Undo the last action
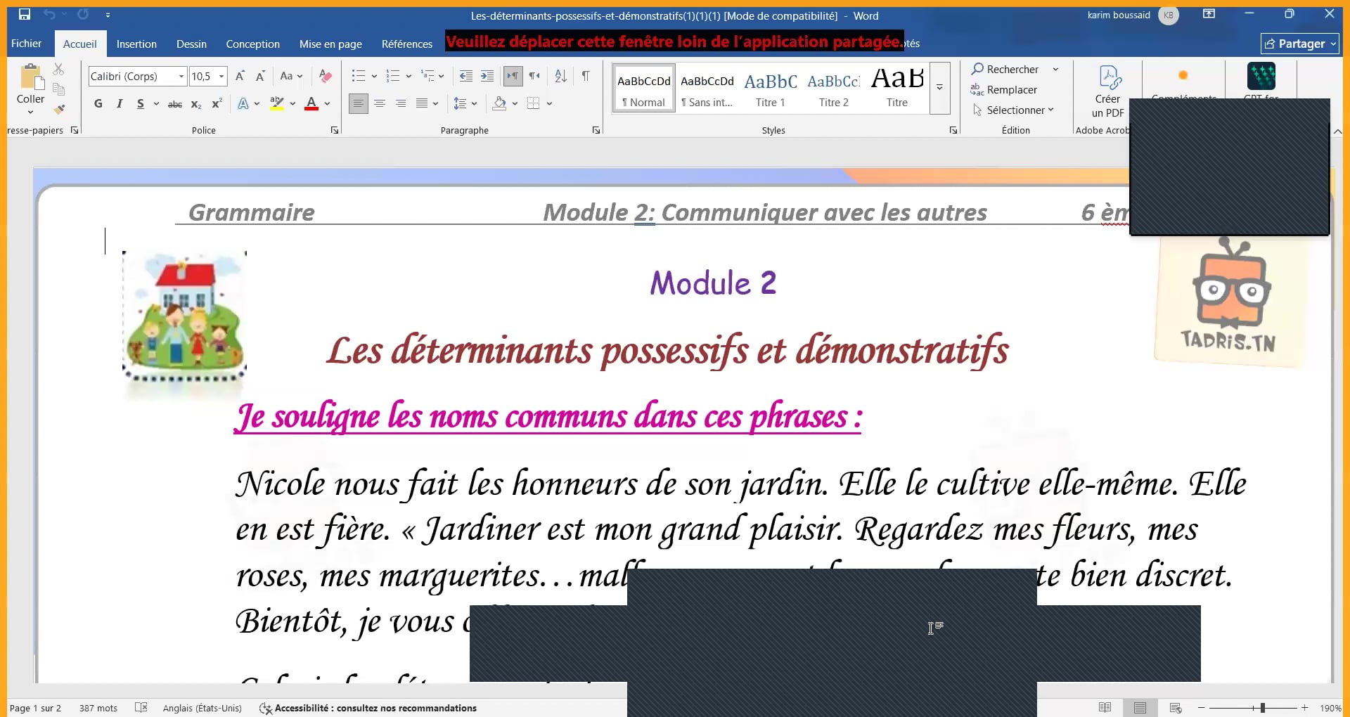1350x717 pixels. 49,14
